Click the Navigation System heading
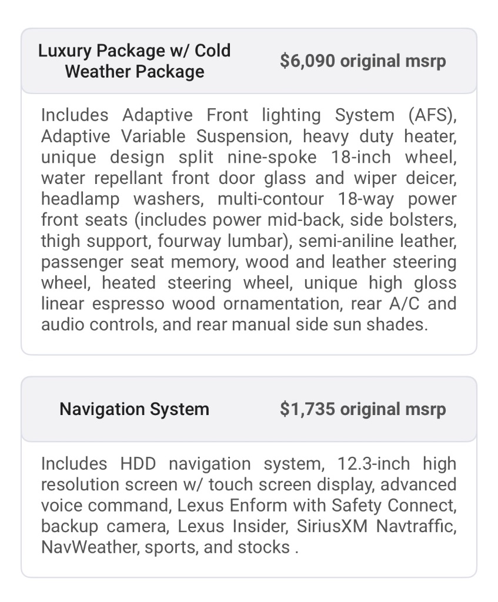Viewport: 498px width, 602px height. [134, 409]
